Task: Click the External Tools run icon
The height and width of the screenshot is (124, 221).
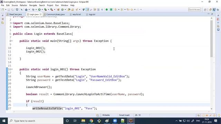Action: coord(51,10)
